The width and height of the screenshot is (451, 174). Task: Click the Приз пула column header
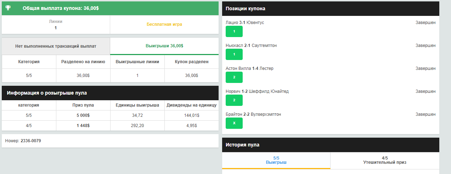[x=83, y=105]
